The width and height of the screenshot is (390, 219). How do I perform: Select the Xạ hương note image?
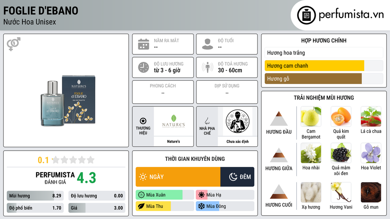tap(311, 192)
